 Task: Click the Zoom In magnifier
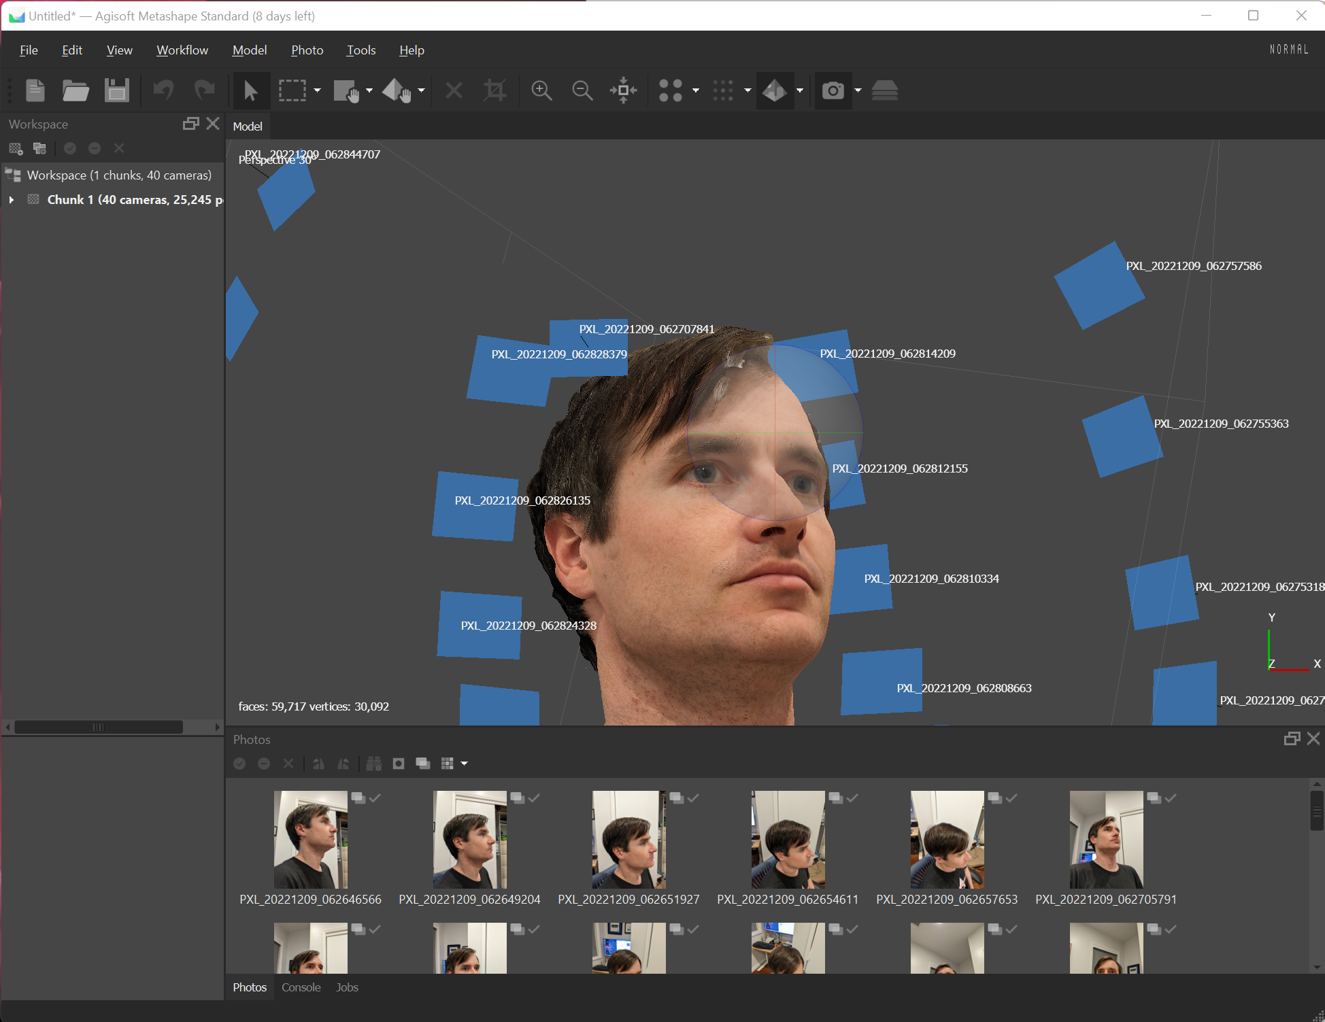click(x=541, y=90)
